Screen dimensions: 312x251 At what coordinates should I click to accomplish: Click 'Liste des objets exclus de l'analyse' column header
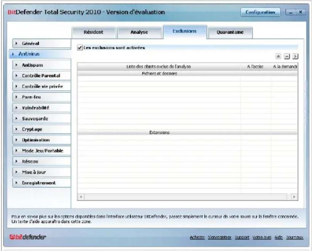coord(159,67)
